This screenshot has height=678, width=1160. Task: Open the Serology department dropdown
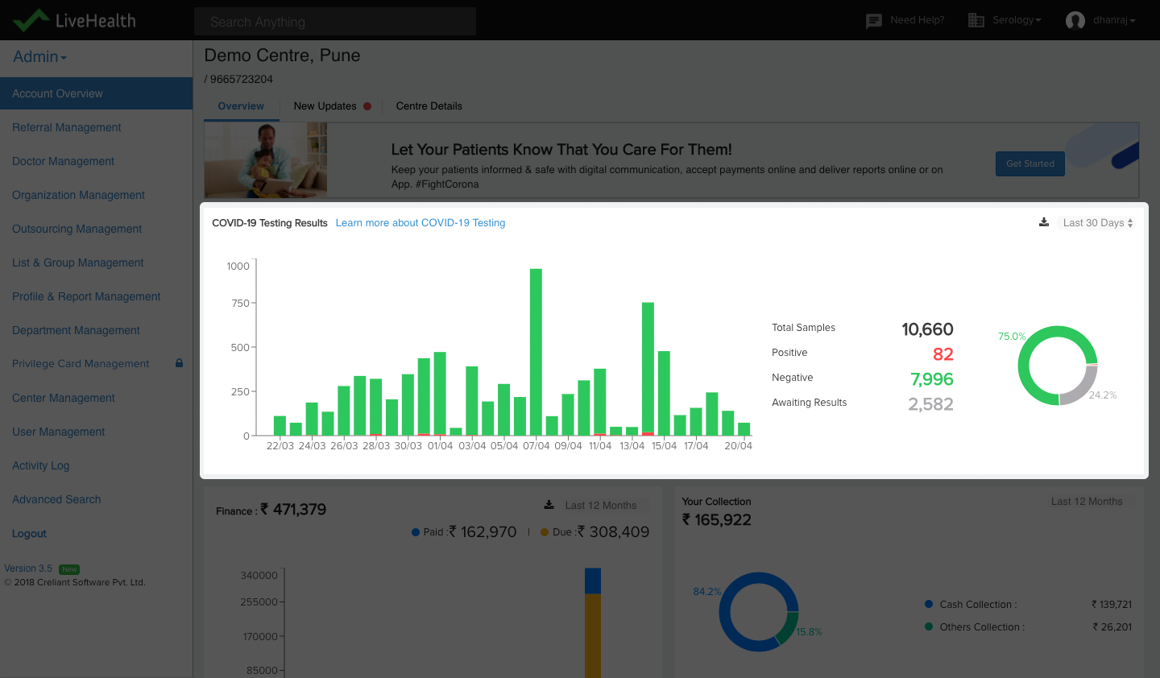1016,20
